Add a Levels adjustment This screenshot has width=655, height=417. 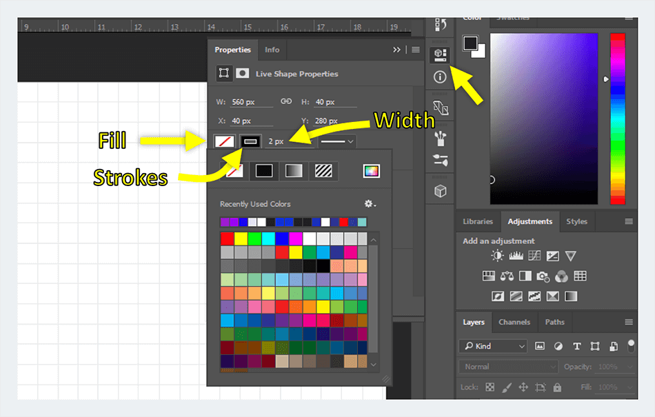[x=516, y=256]
